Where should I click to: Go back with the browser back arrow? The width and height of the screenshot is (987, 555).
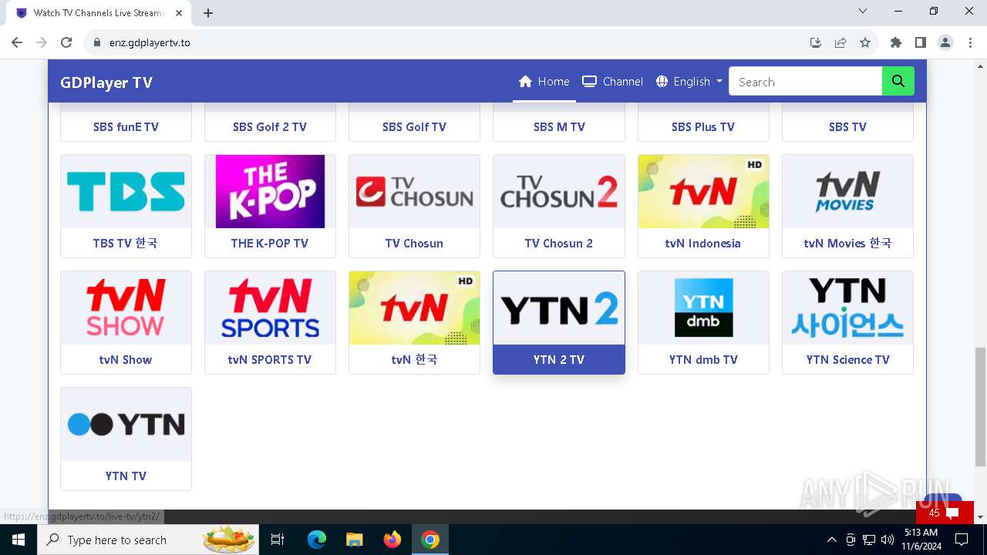pyautogui.click(x=17, y=42)
